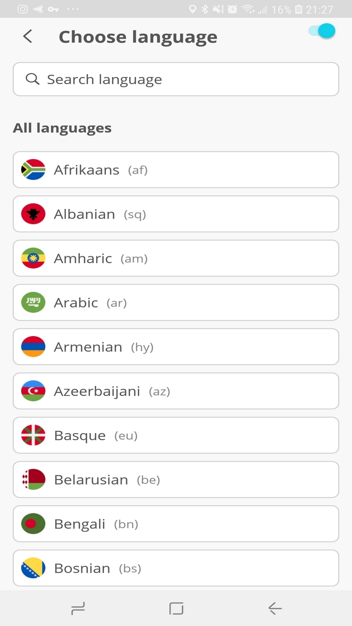Toggle the cyan switch at top right
Viewport: 352px width, 626px height.
point(322,31)
